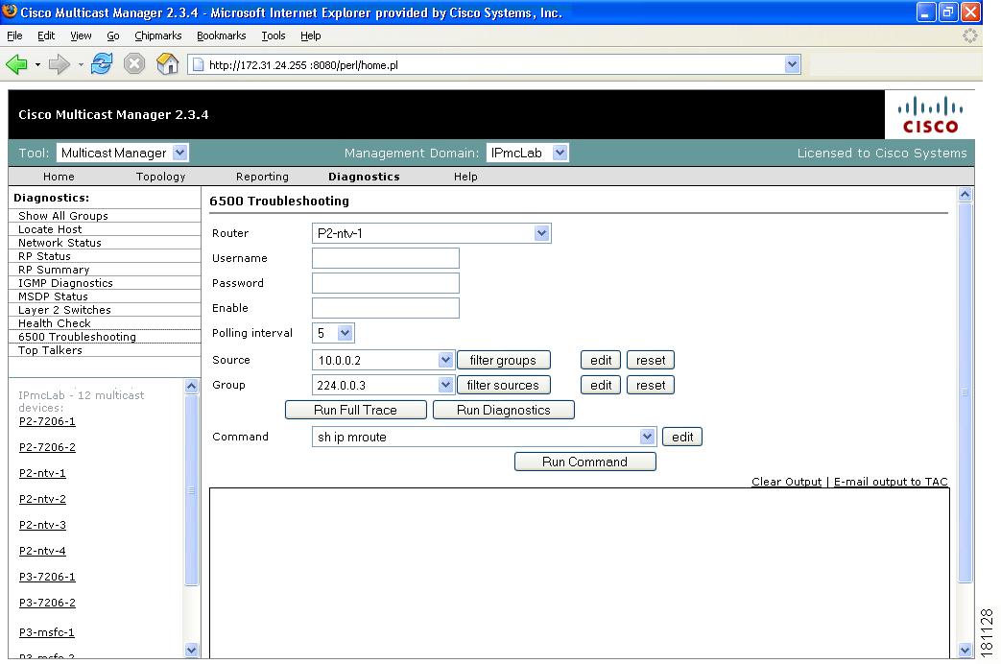Click the Run Full Trace button
Image resolution: width=1001 pixels, height=664 pixels.
click(x=356, y=410)
